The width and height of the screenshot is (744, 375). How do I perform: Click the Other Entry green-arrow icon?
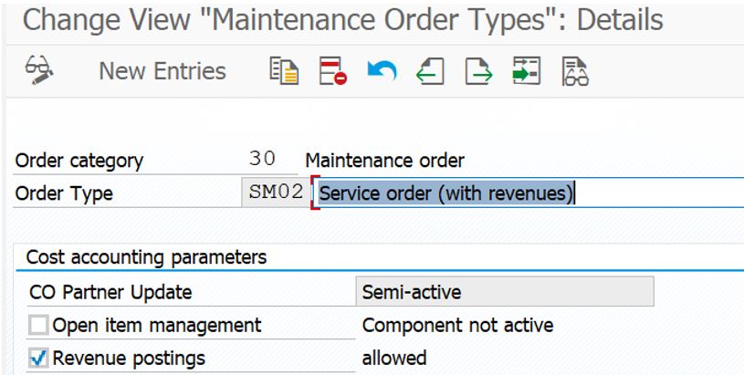526,71
